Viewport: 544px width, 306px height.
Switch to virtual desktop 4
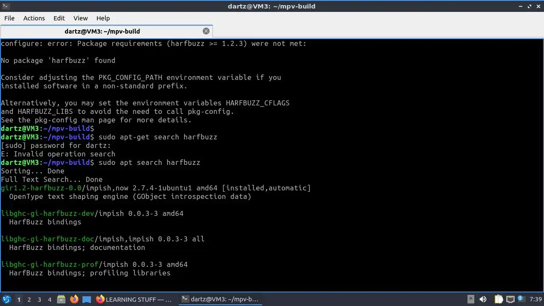(x=49, y=299)
